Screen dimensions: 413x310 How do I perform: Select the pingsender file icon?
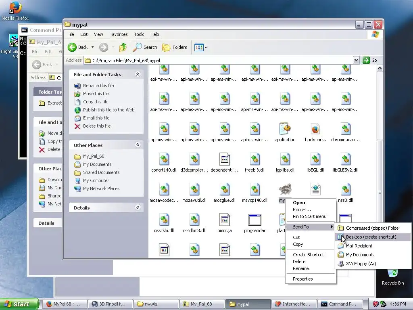point(255,220)
